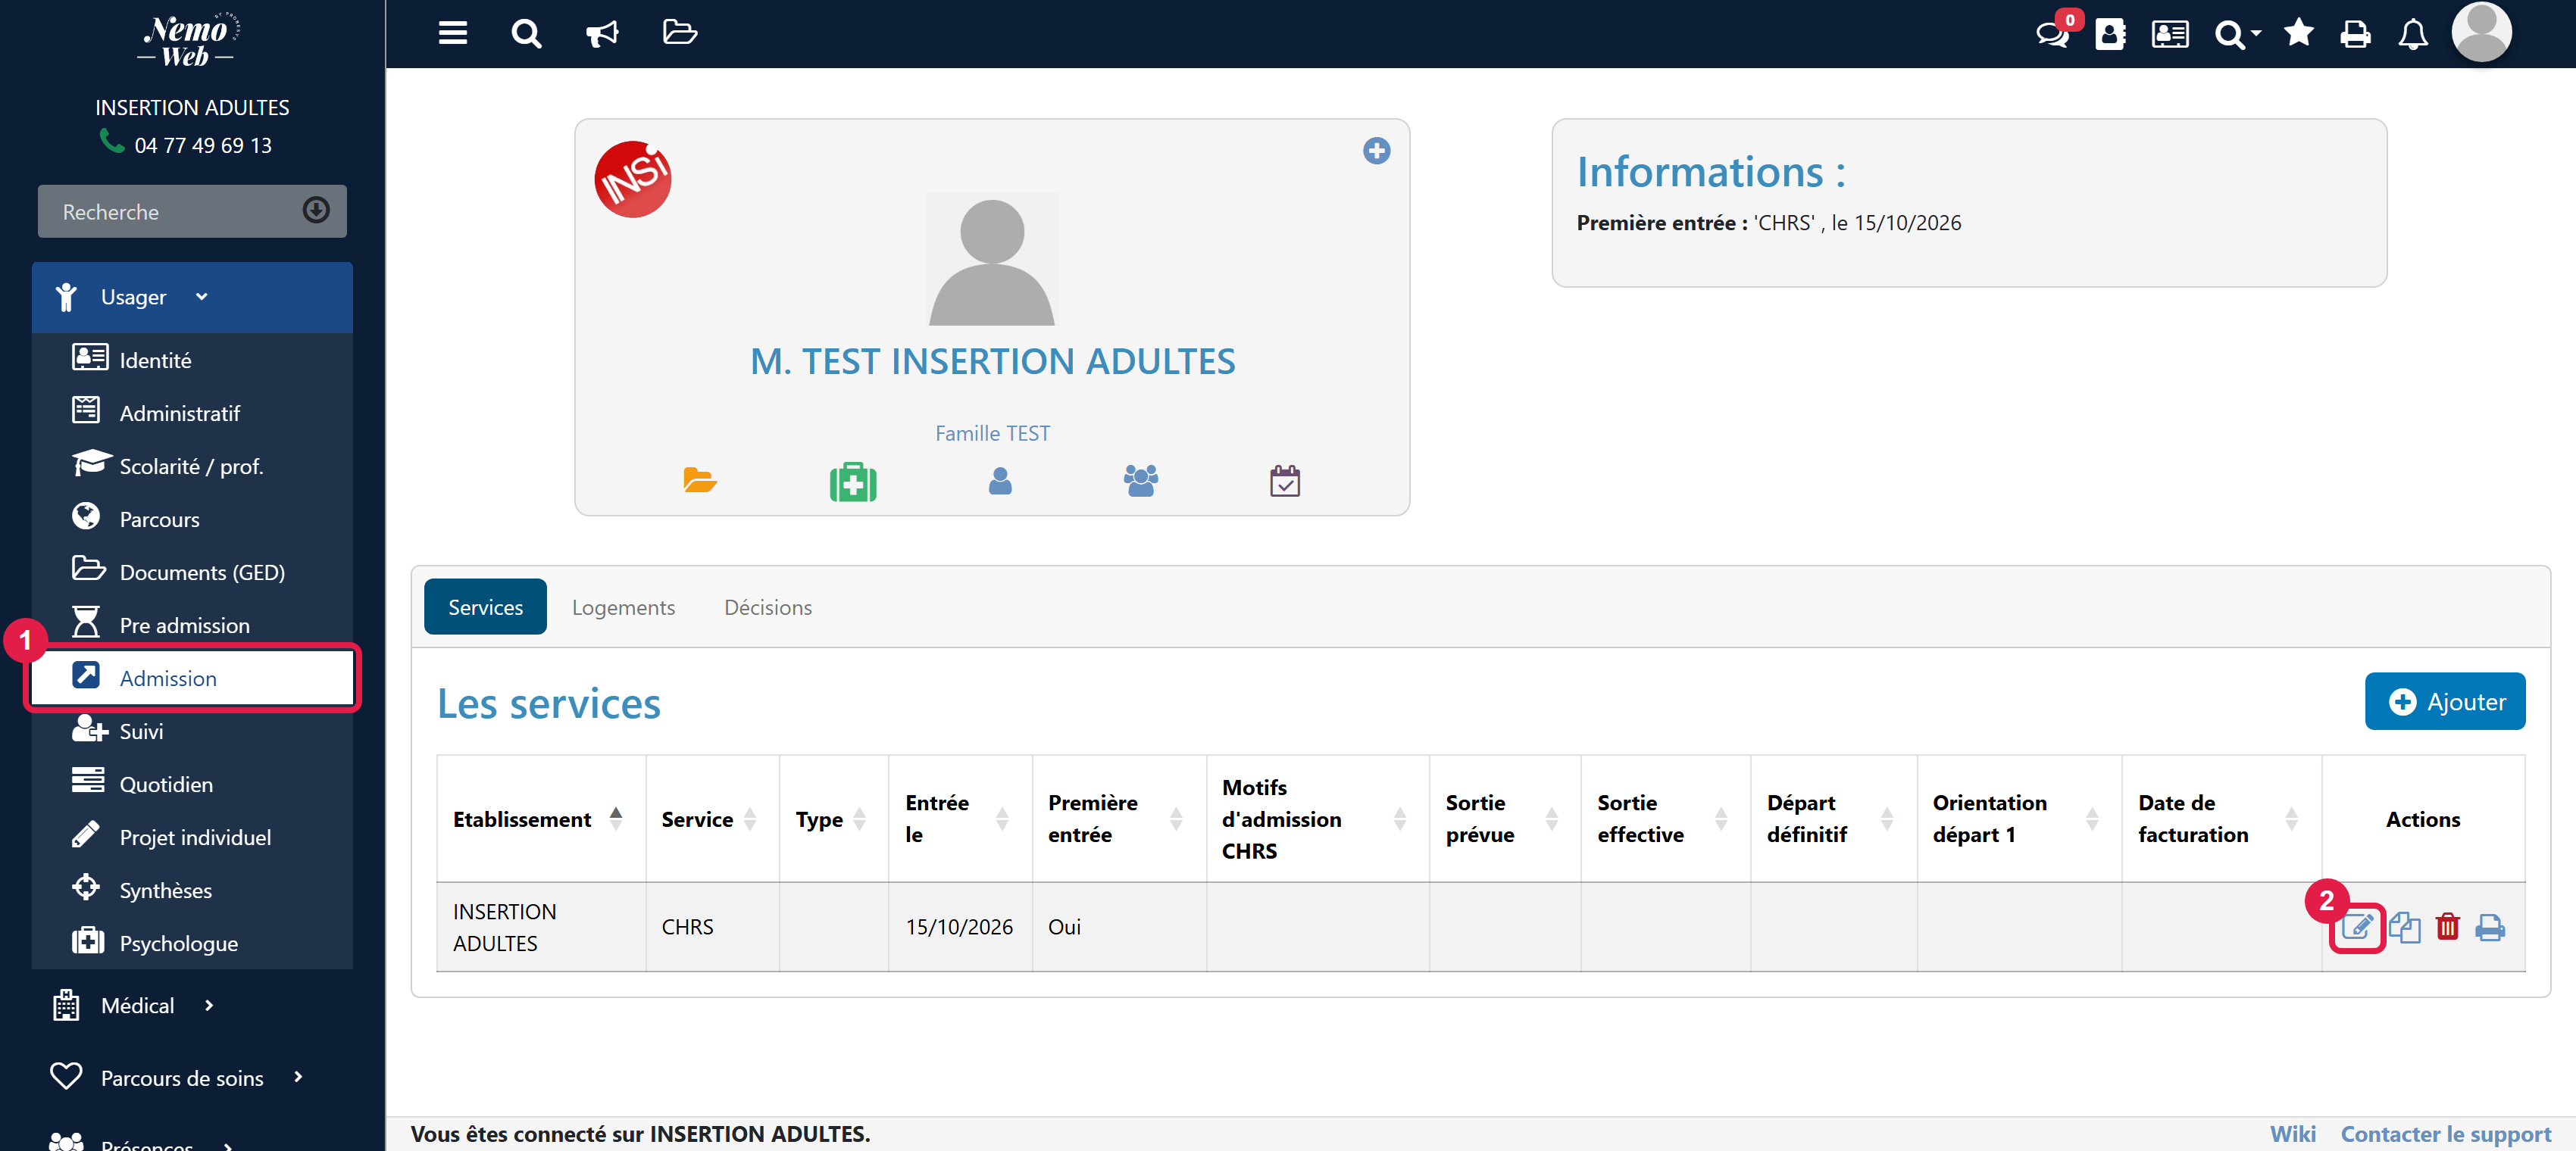The height and width of the screenshot is (1151, 2576).
Task: Open Identité in the sidebar
Action: point(192,360)
